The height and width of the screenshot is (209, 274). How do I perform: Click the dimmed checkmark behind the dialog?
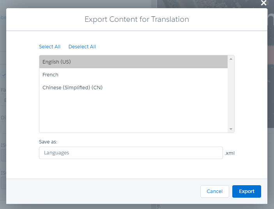pos(4,75)
